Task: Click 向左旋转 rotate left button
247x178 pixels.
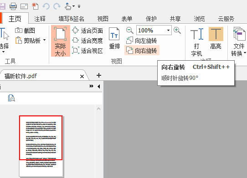Action: tap(141, 41)
